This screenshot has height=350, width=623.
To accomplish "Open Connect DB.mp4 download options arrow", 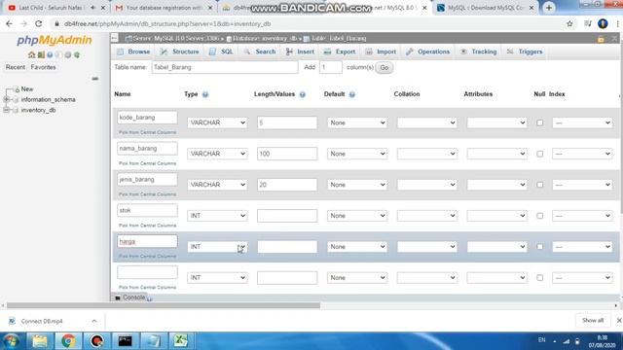I will click(94, 321).
